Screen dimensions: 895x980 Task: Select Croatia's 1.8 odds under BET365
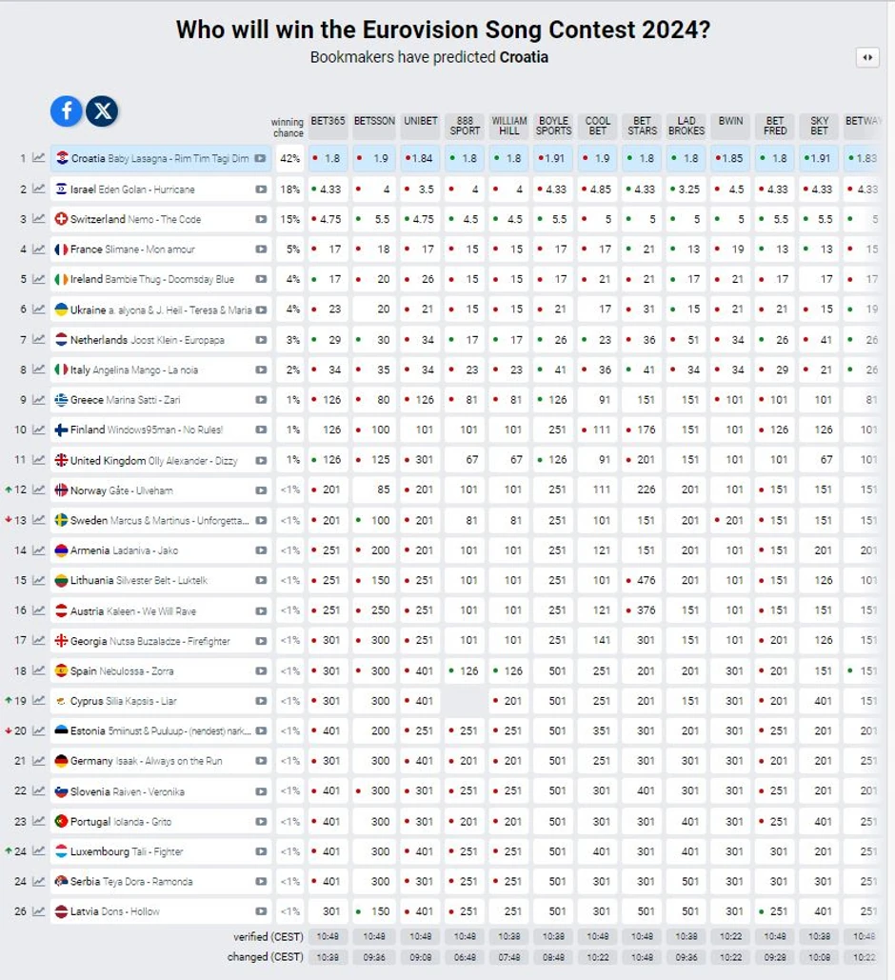coord(328,159)
